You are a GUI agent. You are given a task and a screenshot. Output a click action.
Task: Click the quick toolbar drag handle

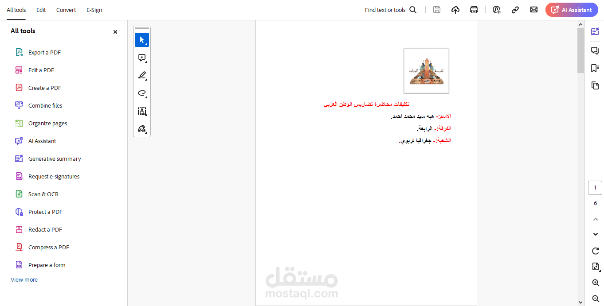click(x=142, y=28)
